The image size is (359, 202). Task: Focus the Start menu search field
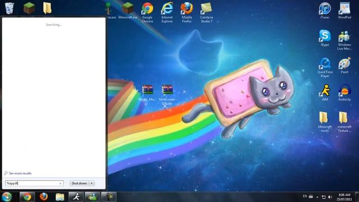[x=34, y=183]
